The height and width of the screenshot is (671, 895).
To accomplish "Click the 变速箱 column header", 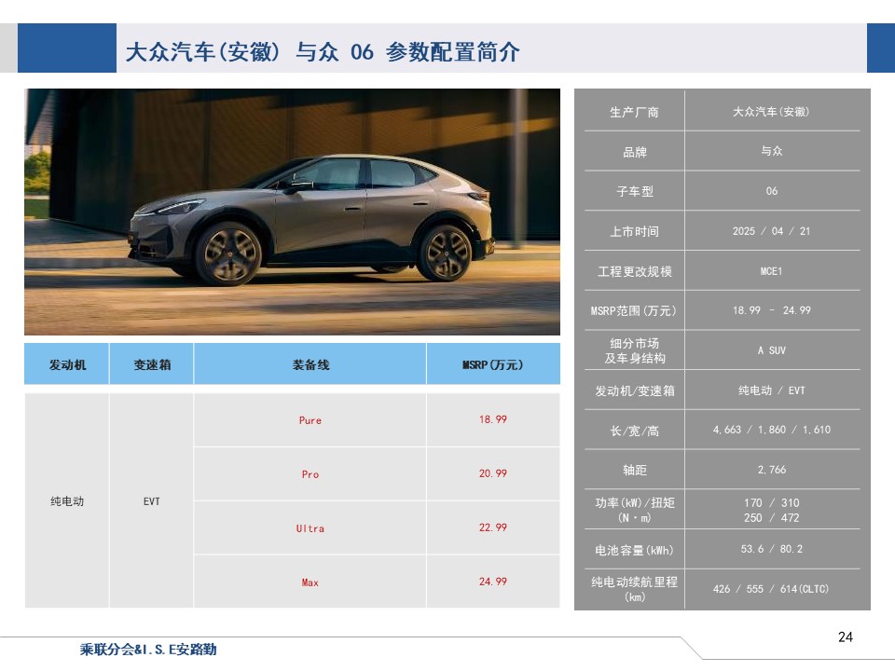I will [x=152, y=364].
